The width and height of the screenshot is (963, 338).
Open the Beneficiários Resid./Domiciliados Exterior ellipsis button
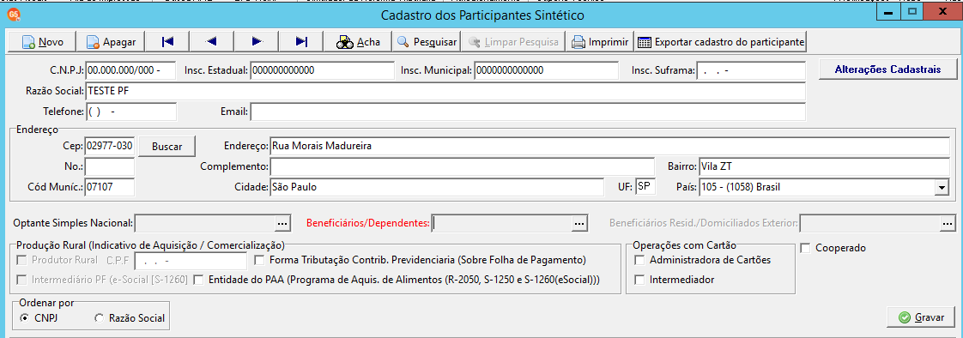coord(948,224)
